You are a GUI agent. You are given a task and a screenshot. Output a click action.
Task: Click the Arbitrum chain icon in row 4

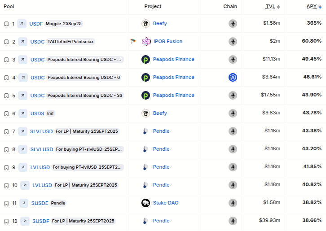pos(233,77)
